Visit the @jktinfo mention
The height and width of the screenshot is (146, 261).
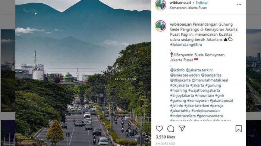point(177,70)
